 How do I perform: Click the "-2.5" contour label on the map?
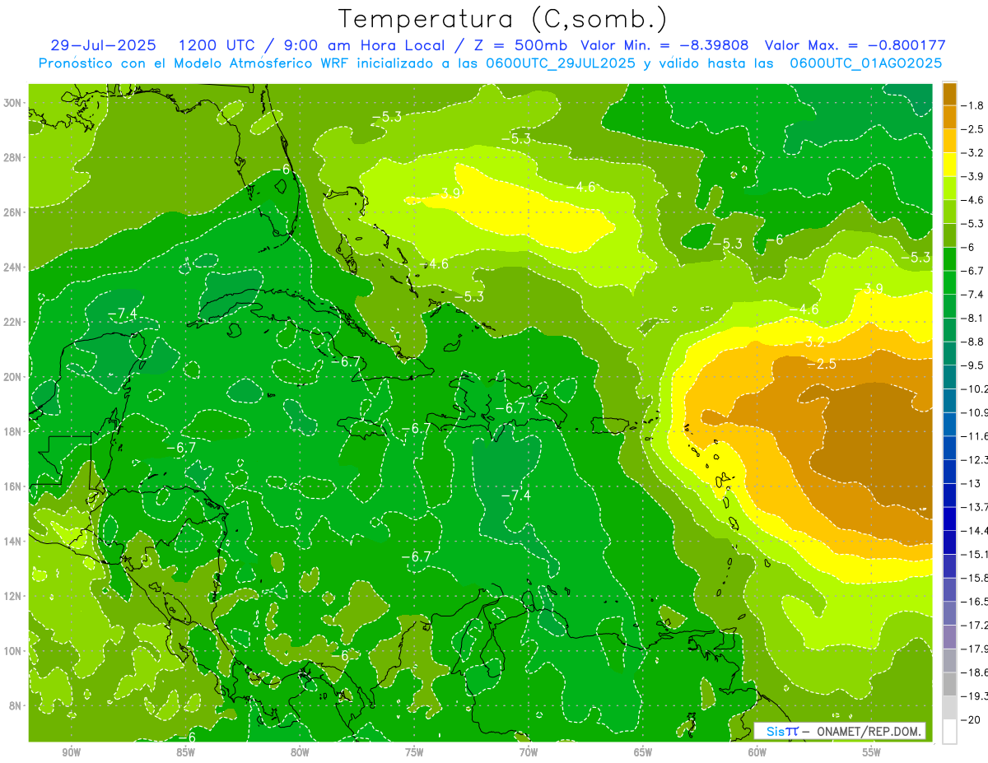pyautogui.click(x=822, y=364)
